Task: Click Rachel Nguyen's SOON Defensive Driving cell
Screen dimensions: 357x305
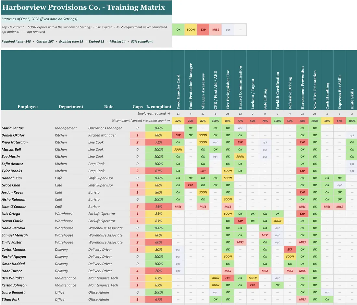Action: pyautogui.click(x=290, y=257)
